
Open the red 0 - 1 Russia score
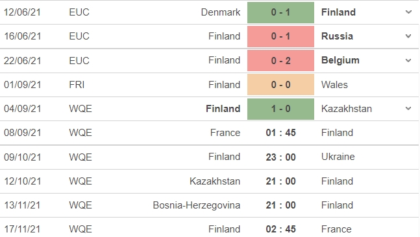point(280,36)
